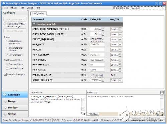Click the PMBus Log panel pin icon
This screenshot has height=124, width=167.
162,92
